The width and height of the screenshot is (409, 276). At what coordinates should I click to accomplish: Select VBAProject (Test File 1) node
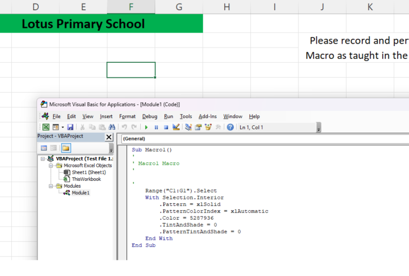[x=84, y=158]
